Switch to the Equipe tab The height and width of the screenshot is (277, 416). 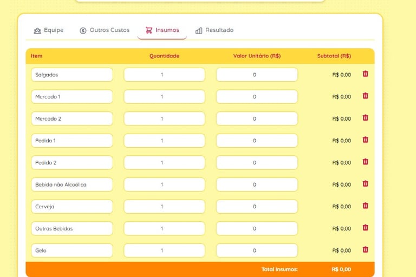point(49,30)
